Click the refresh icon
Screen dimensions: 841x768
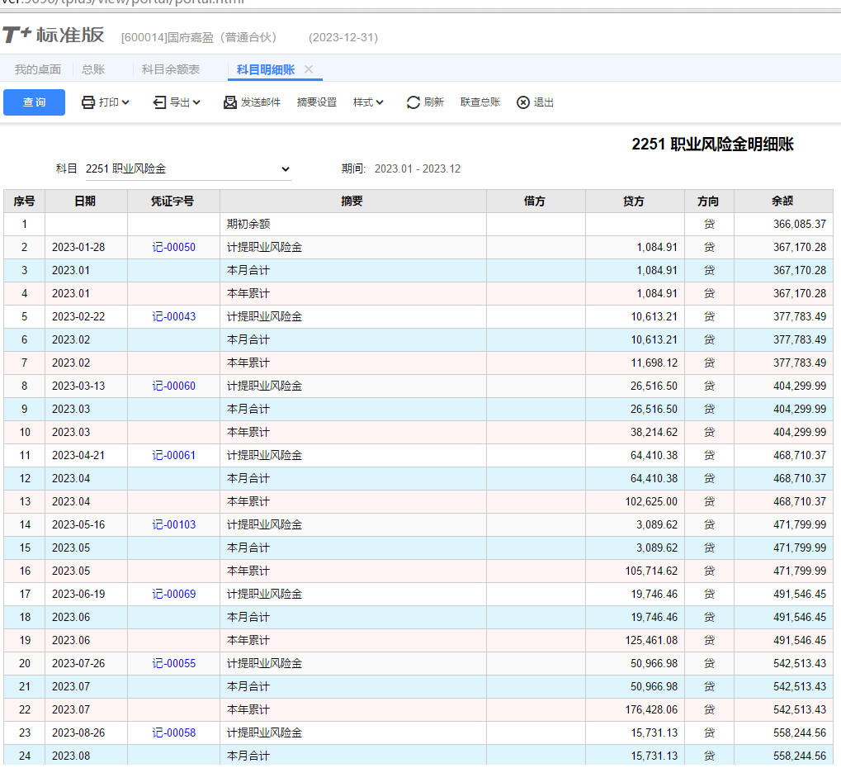(x=413, y=102)
